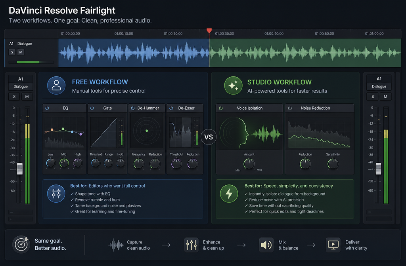Select the De-Hummer plugin header
406x266 pixels.
pyautogui.click(x=147, y=108)
